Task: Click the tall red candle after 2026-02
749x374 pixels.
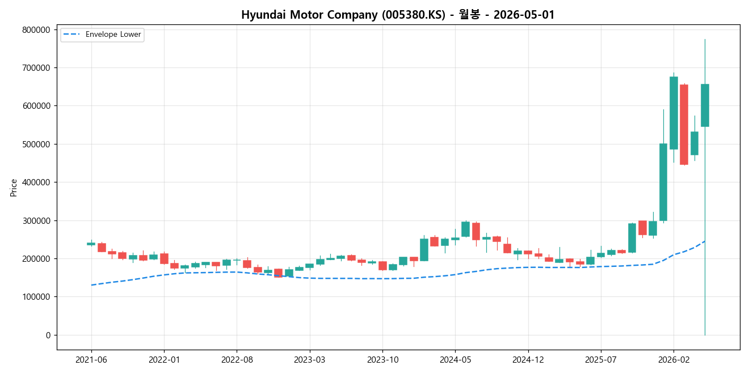Action: point(684,125)
